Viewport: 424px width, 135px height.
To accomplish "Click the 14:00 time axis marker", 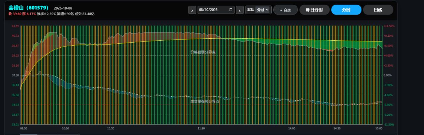I will point(291,128).
